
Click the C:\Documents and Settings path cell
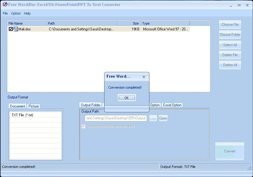pyautogui.click(x=81, y=29)
